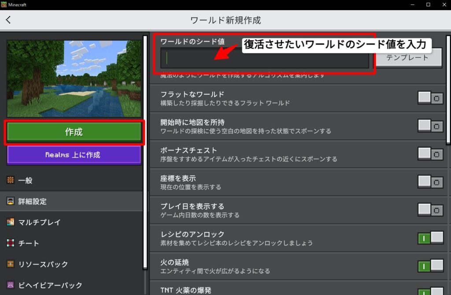Click the チート command block icon

11,243
